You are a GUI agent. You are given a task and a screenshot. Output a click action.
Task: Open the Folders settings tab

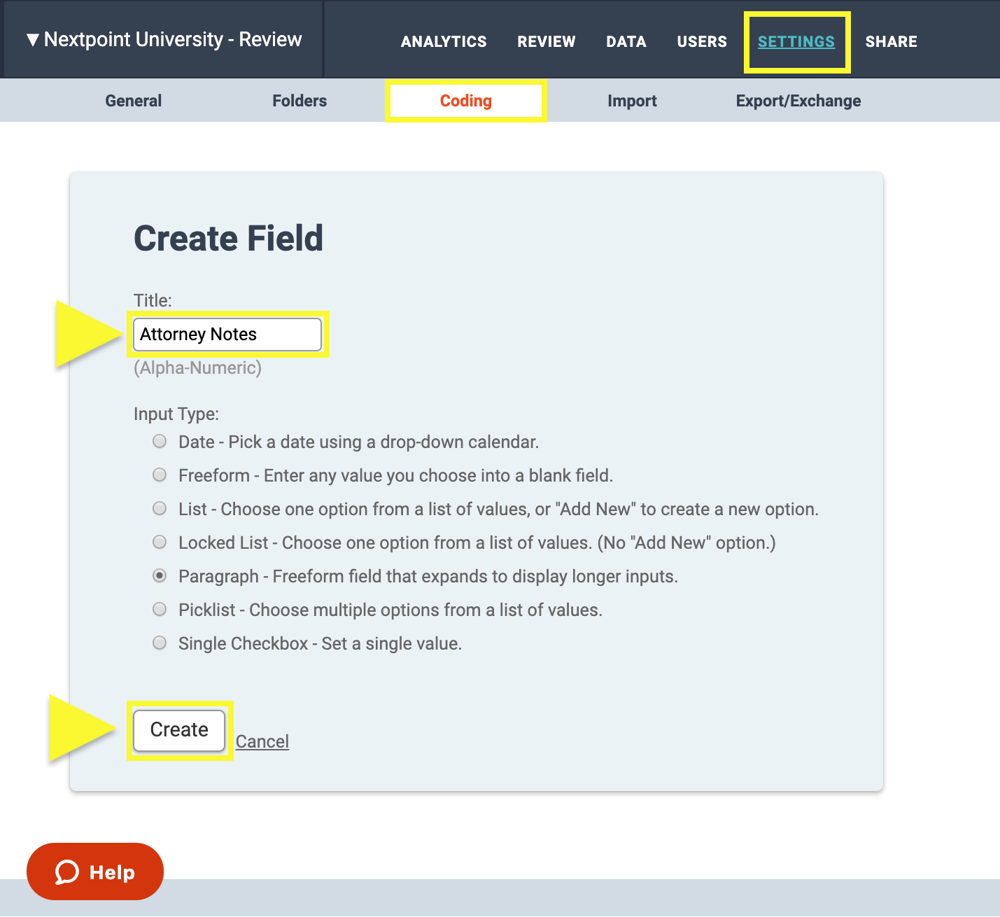coord(300,101)
